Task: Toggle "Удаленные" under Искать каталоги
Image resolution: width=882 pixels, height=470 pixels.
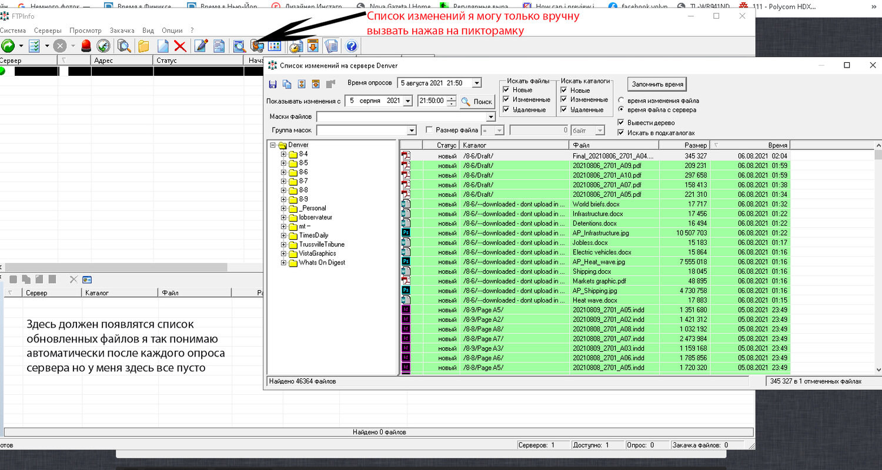Action: coord(564,110)
